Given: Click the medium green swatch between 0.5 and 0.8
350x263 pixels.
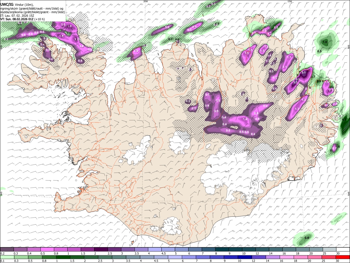Looking at the screenshot, I should tap(35, 257).
